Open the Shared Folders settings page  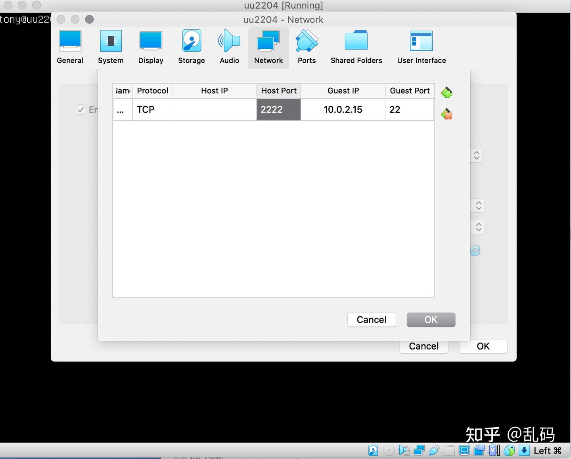(356, 47)
